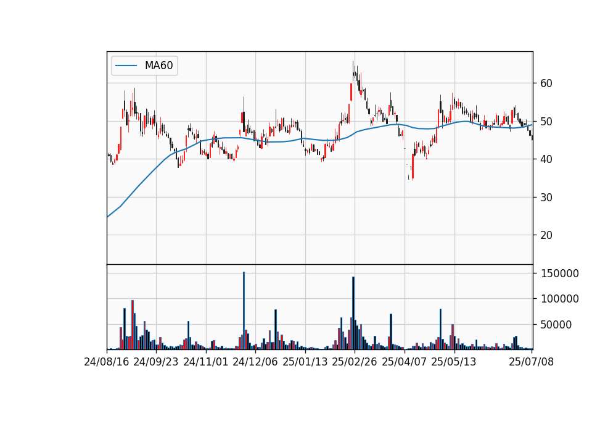Click the 25/04/07 date label
Image resolution: width=592 pixels, height=426 pixels.
pos(405,362)
